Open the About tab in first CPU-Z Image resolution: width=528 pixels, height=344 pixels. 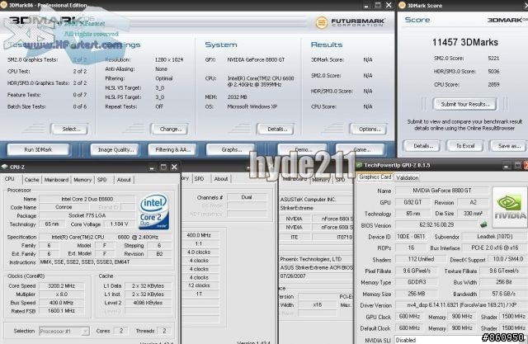[x=124, y=180]
